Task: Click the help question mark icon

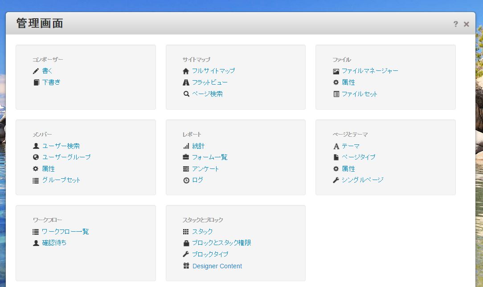Action: click(455, 24)
